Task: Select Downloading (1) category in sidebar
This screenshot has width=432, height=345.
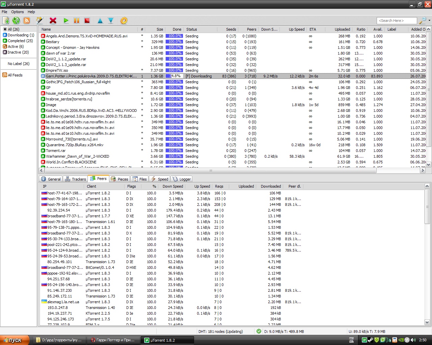Action: tap(21, 35)
